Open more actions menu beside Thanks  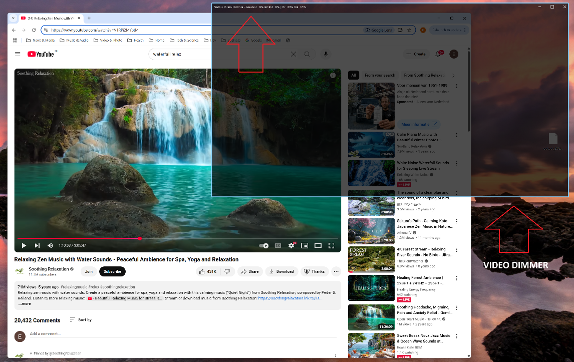coord(336,271)
